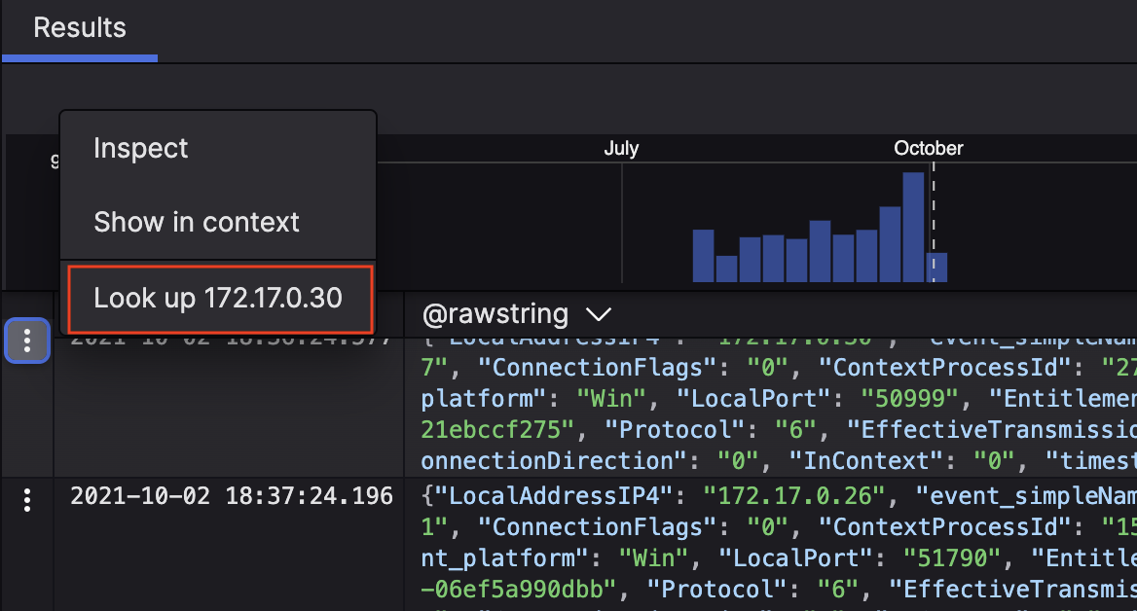Click the July timeline label
Image resolution: width=1137 pixels, height=611 pixels.
621,149
